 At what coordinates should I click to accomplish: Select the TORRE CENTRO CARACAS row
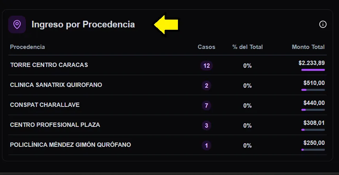pyautogui.click(x=49, y=65)
